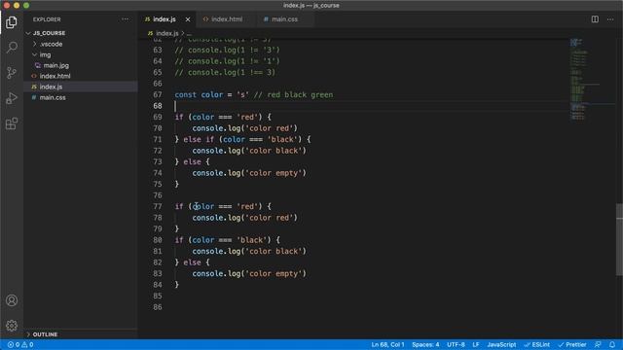Open editor more actions ellipsis

610,19
